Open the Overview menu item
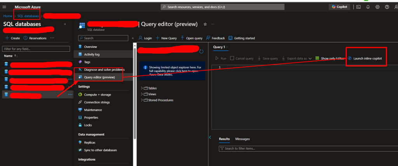This screenshot has width=398, height=166. point(90,47)
